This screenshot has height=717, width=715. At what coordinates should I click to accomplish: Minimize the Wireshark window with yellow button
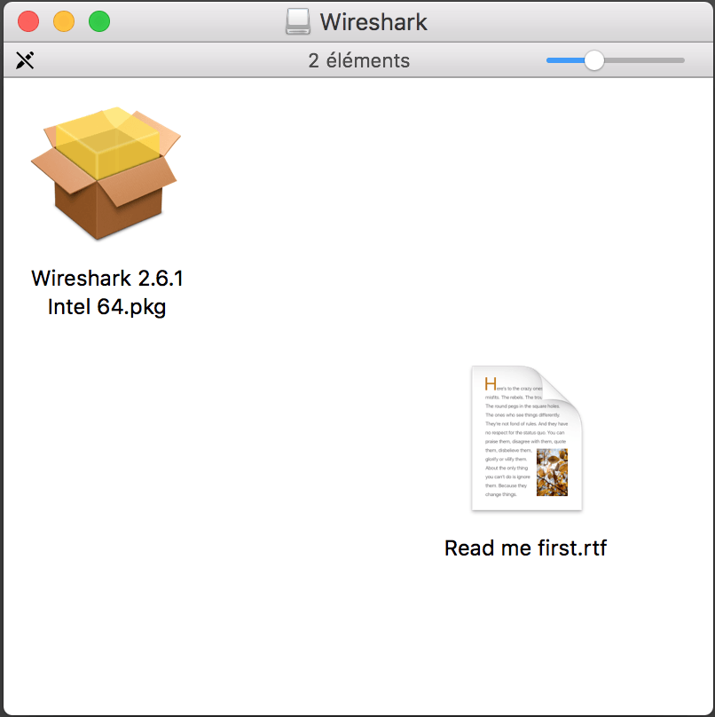[x=64, y=21]
